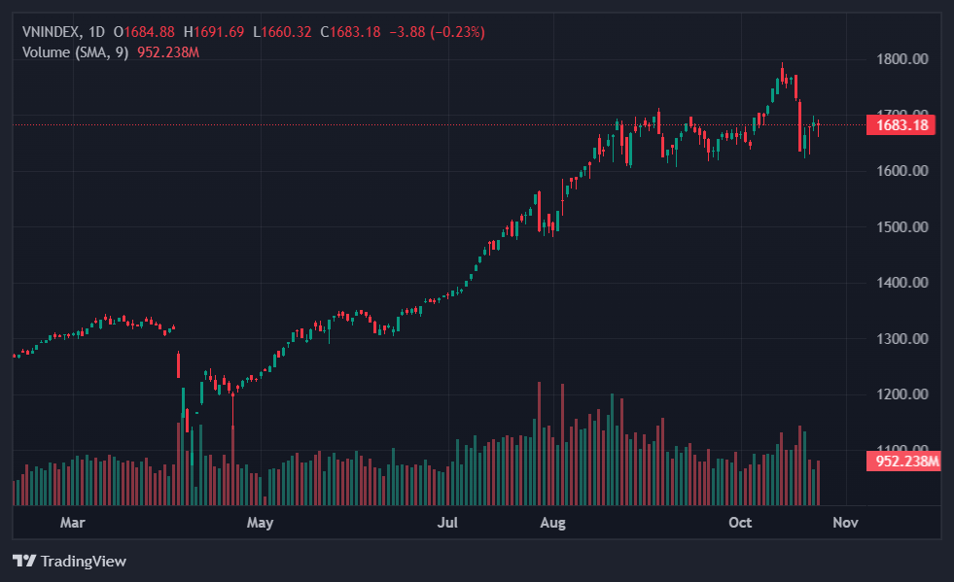Select the May label on time axis

tap(260, 523)
